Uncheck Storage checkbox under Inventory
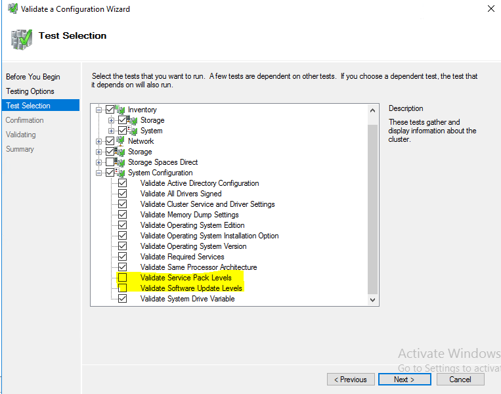This screenshot has height=394, width=501. (122, 120)
